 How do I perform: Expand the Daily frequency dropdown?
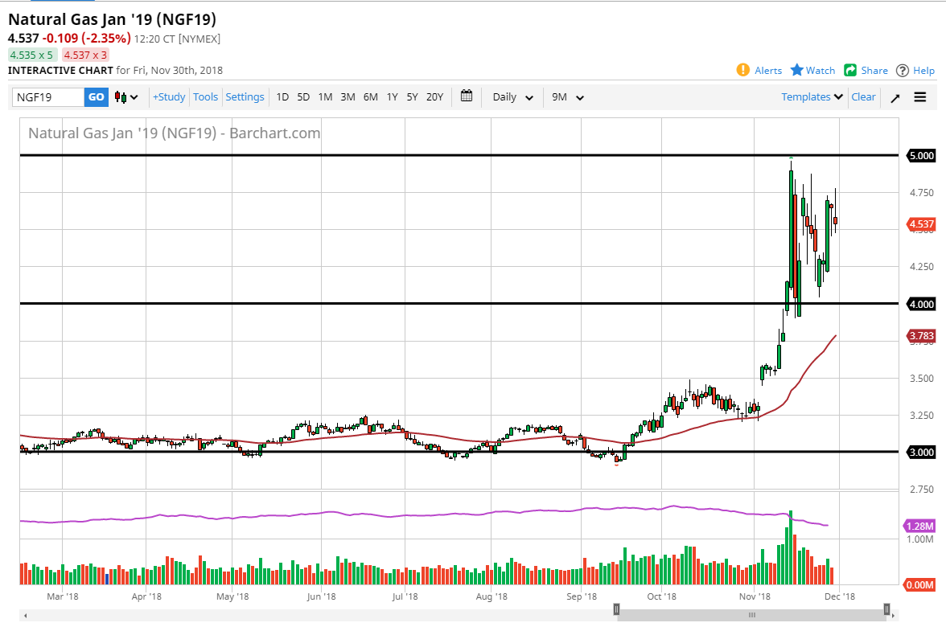[512, 97]
